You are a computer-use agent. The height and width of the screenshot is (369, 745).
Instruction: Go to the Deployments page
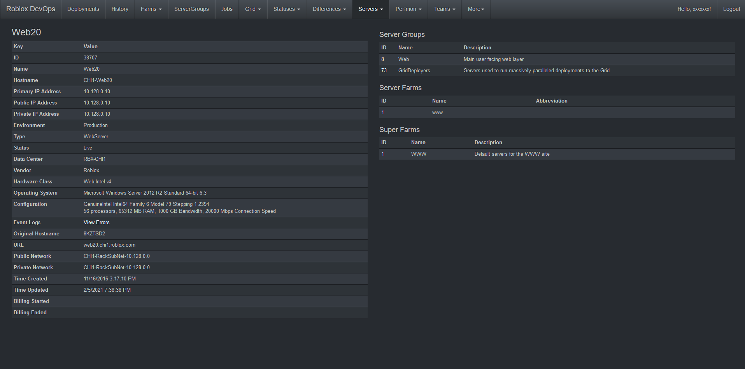[83, 9]
